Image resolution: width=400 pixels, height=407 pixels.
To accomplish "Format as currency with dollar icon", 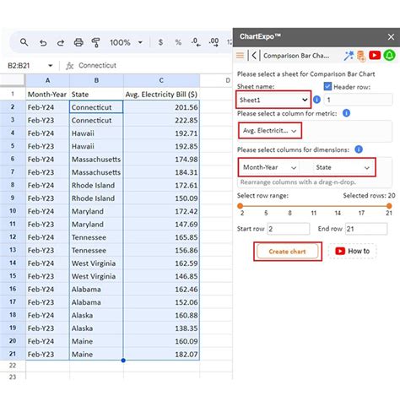I will [160, 42].
